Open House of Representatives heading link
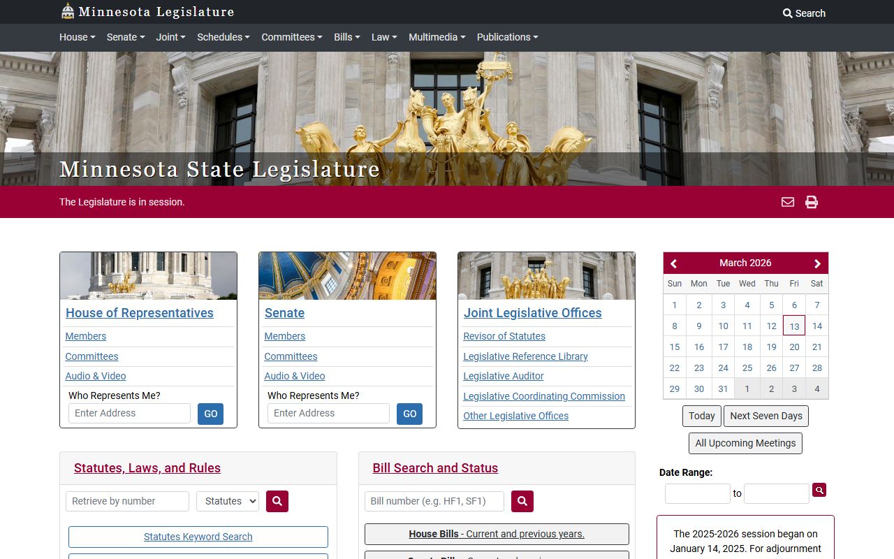894x559 pixels. click(x=140, y=313)
